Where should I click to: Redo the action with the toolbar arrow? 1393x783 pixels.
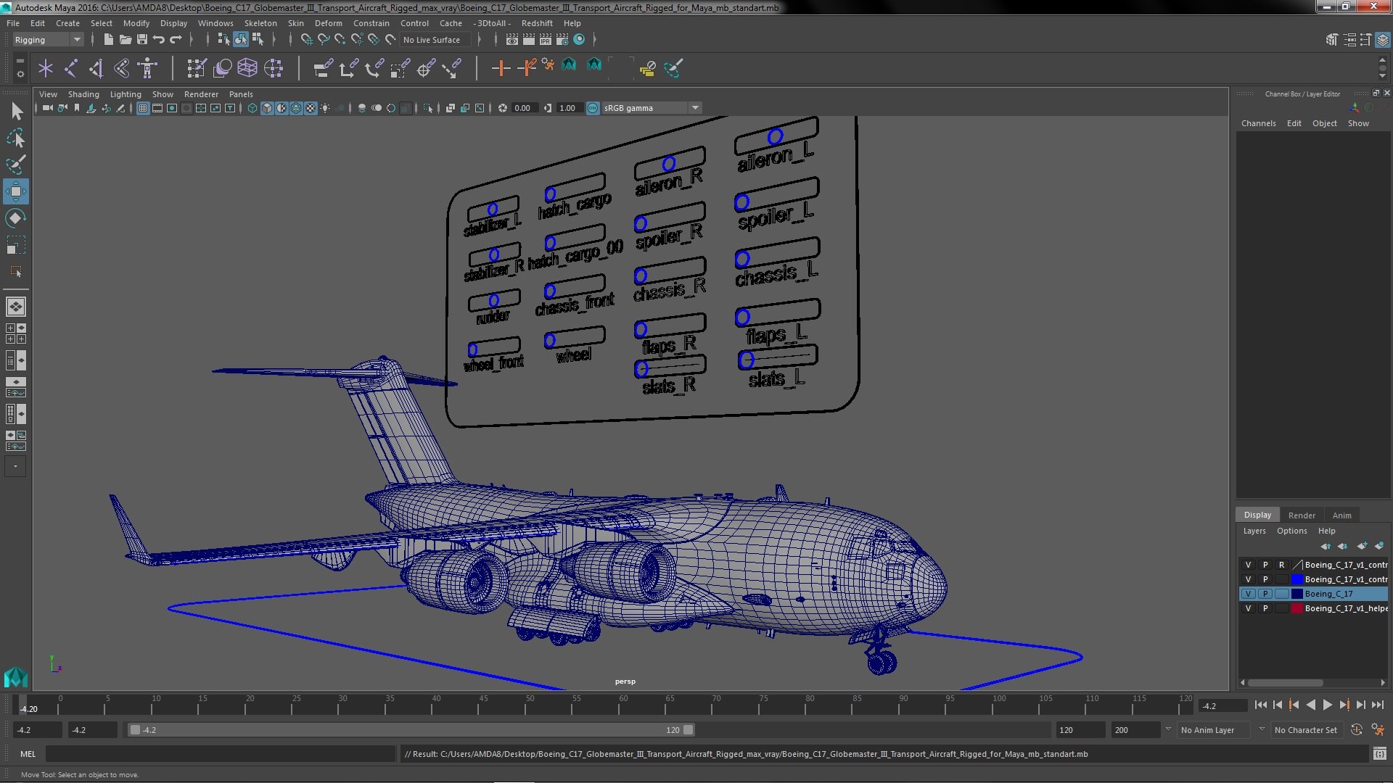(x=176, y=40)
